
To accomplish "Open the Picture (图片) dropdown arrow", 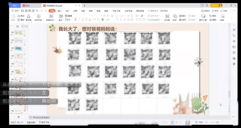I will (187, 16).
